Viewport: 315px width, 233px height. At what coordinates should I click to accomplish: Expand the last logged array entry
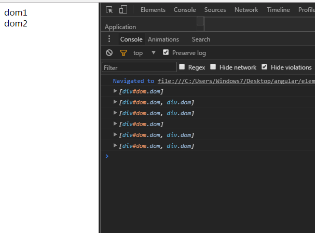(x=115, y=146)
